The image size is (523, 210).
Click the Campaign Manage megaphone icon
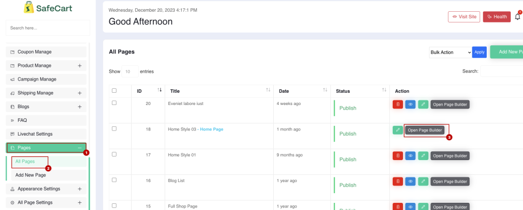12,80
